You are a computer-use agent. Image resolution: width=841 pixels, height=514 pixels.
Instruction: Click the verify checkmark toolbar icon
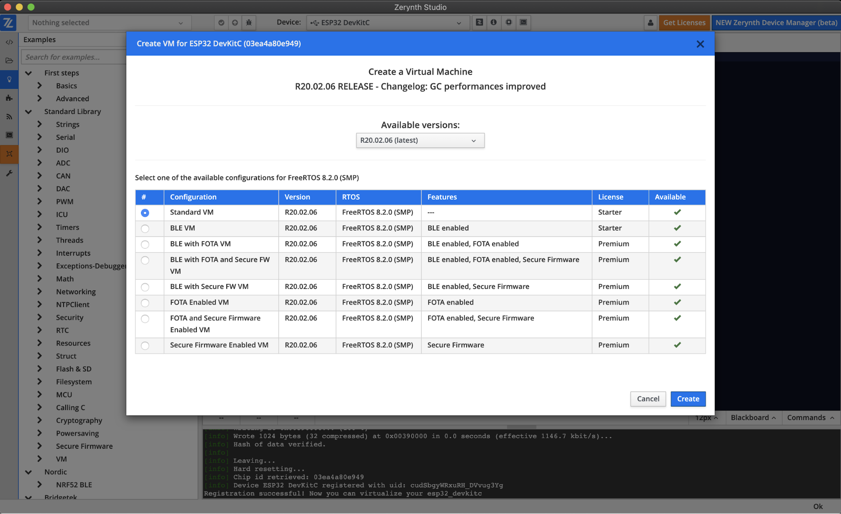221,23
